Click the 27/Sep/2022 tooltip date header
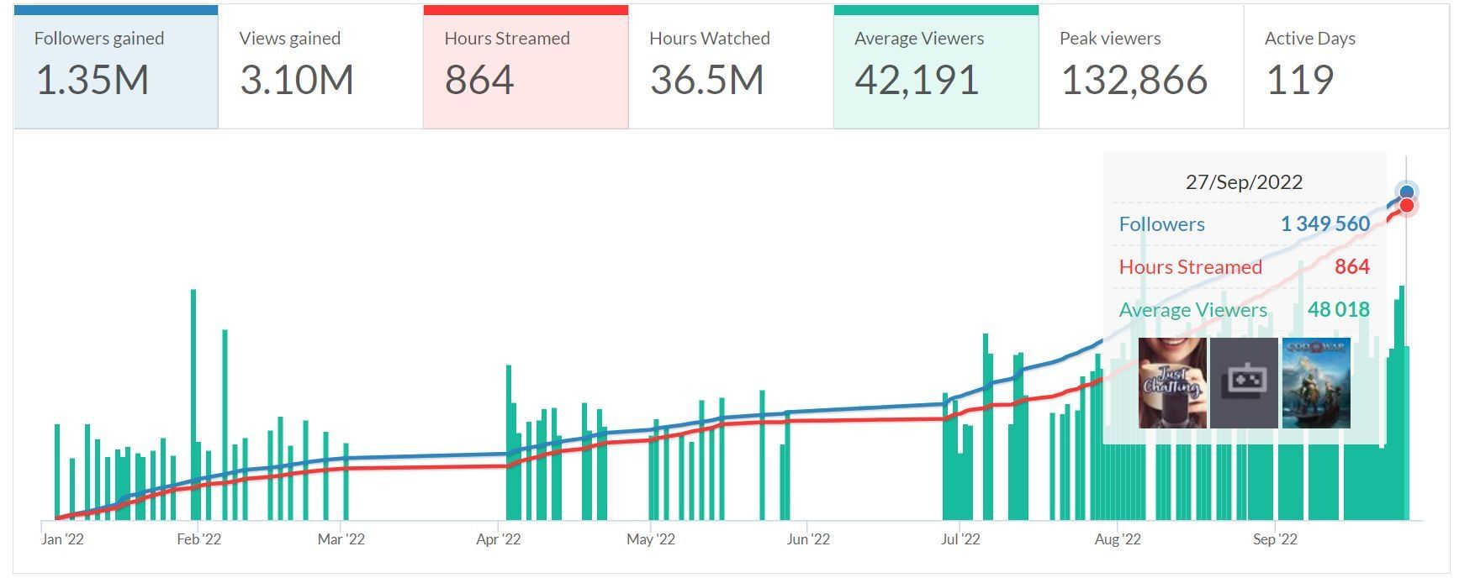1475x578 pixels. point(1244,182)
